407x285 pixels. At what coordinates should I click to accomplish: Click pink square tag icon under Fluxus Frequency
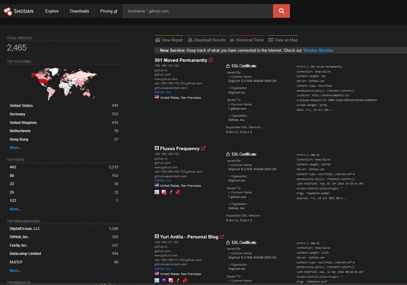coord(164,192)
